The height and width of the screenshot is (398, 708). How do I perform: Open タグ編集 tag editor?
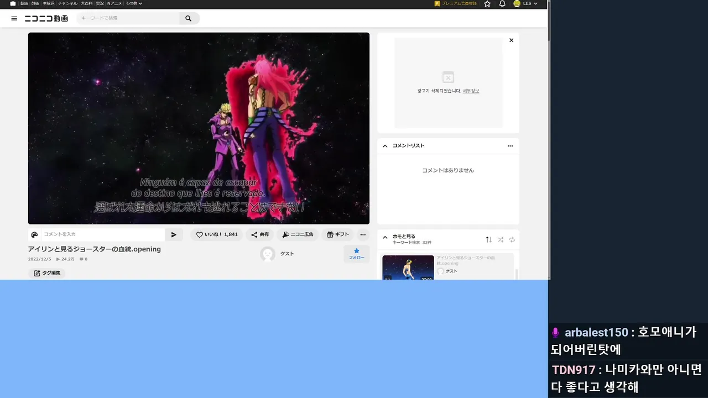coord(47,273)
